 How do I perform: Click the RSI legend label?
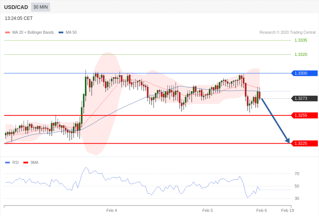(x=15, y=162)
